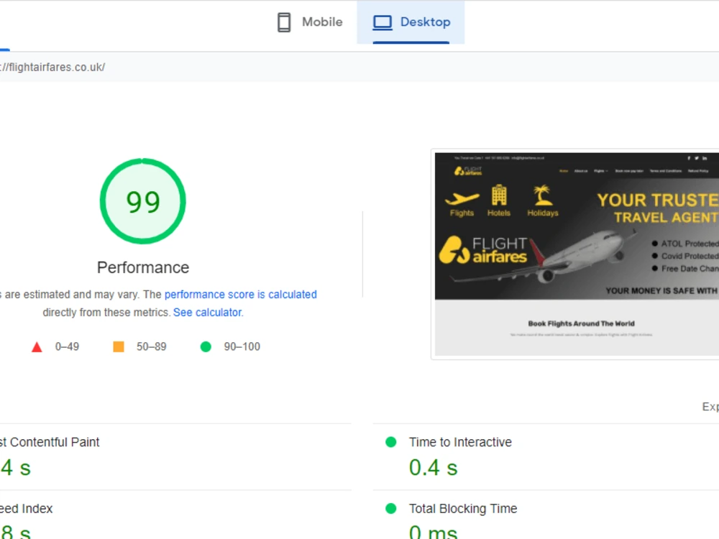Click the mobile phone icon

click(284, 22)
